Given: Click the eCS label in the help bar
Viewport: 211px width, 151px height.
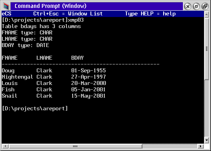Looking at the screenshot, I should [6, 14].
